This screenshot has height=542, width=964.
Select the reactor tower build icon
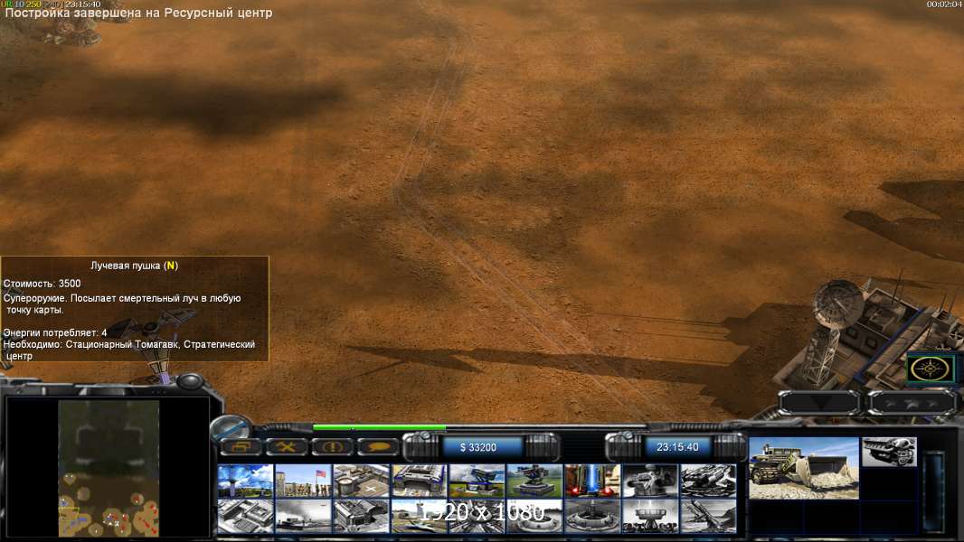245,481
